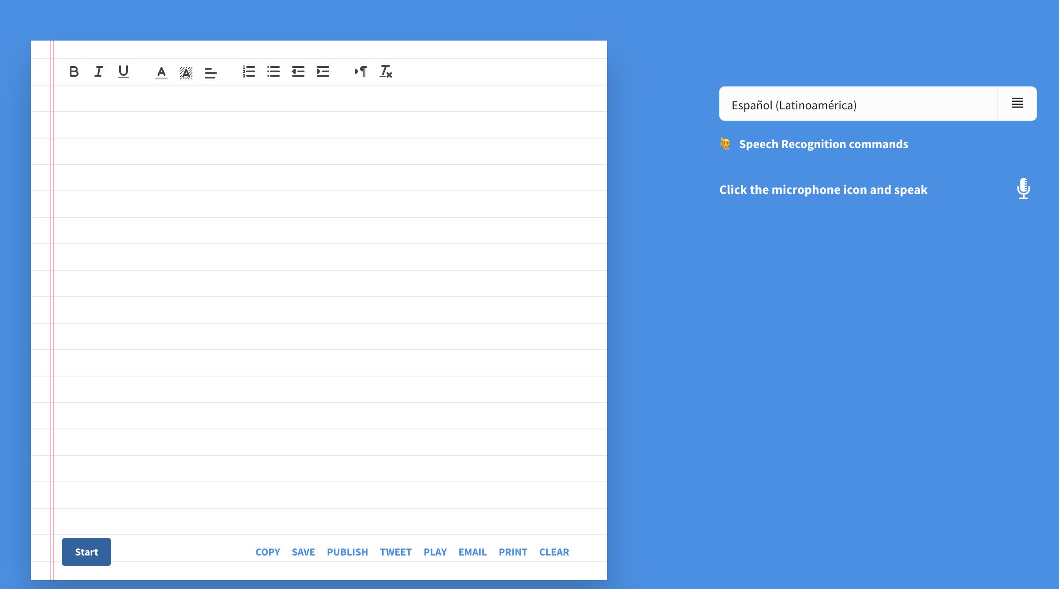Viewport: 1059px width, 589px height.
Task: Click the microphone icon to start recording
Action: [x=1024, y=189]
